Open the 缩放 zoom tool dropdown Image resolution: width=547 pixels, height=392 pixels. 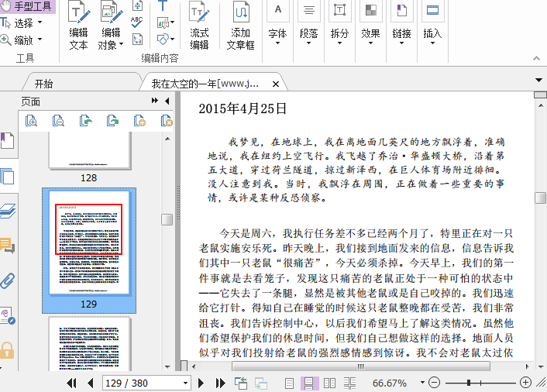click(40, 40)
